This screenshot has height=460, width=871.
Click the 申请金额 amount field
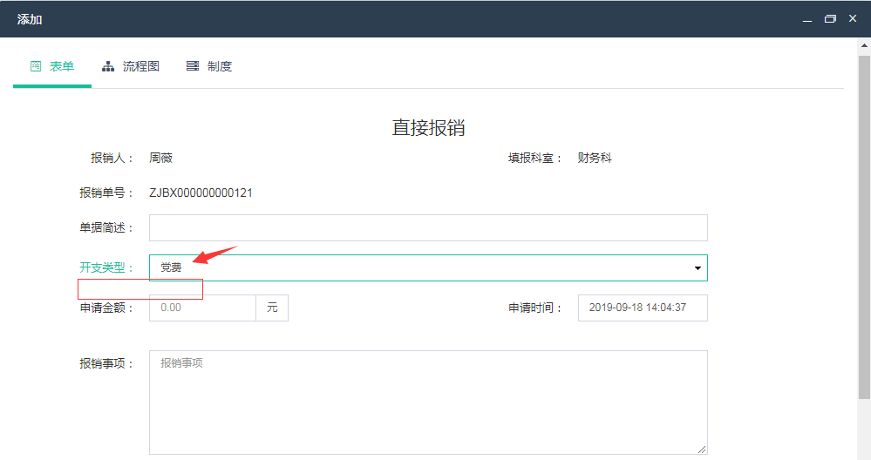click(203, 308)
